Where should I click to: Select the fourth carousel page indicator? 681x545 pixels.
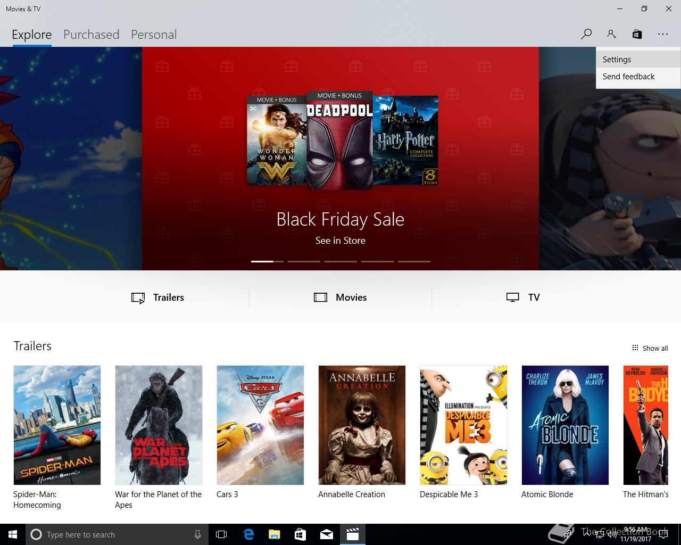click(x=377, y=261)
